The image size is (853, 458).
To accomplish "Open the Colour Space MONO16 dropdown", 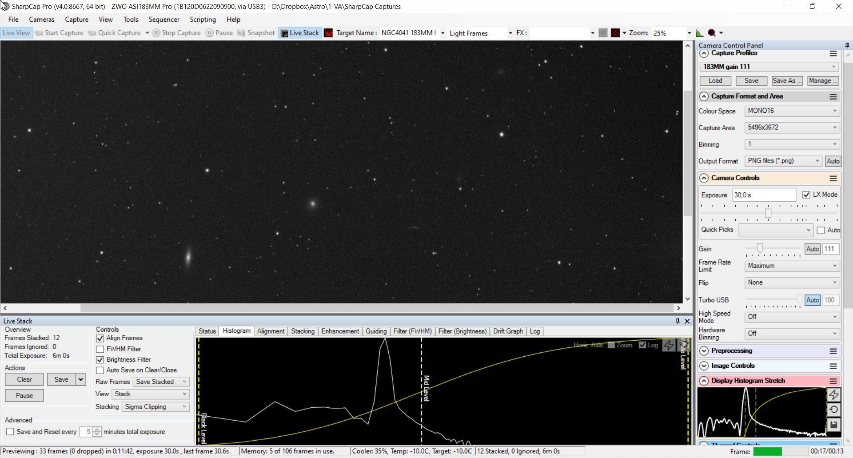I will coord(792,111).
